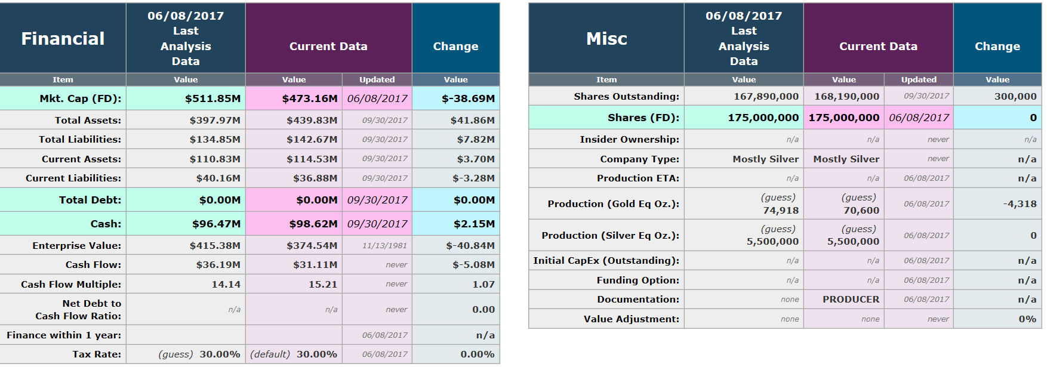
Task: Select the Mkt. Cap (FD) current value $473.16M
Action: pos(309,98)
